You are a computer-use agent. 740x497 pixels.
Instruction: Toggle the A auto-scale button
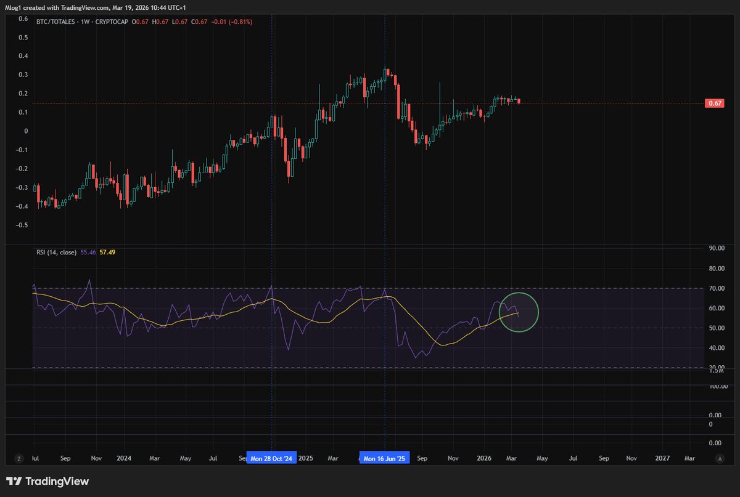720,459
